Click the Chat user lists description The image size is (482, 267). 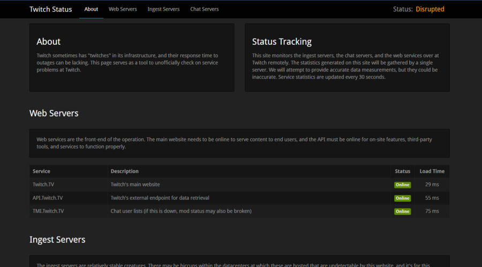(181, 211)
